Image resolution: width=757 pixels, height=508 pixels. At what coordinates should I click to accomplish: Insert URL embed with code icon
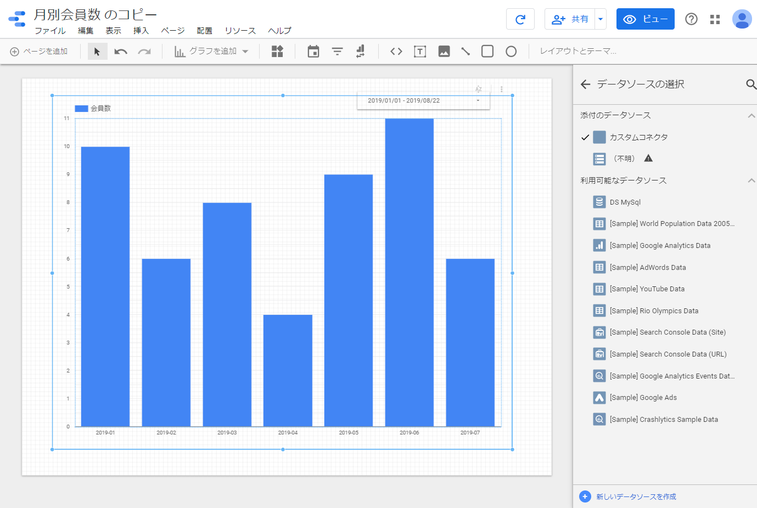click(396, 52)
